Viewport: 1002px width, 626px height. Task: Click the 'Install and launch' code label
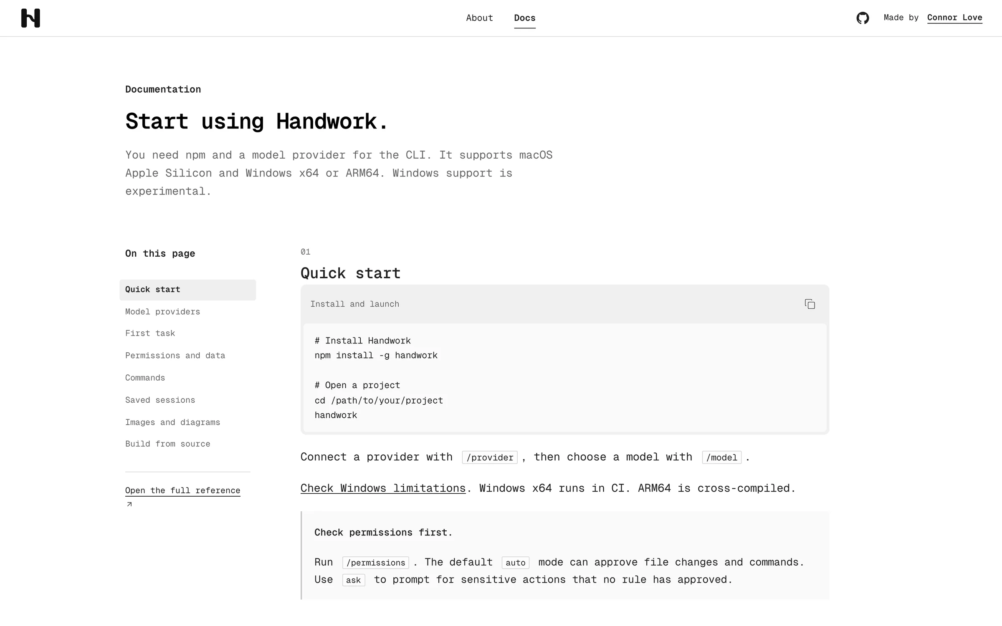[354, 304]
